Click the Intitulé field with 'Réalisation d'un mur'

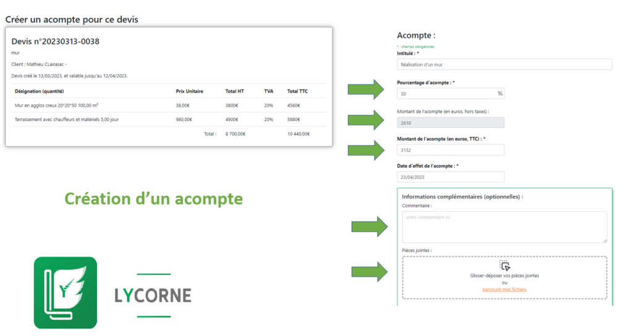tap(504, 64)
